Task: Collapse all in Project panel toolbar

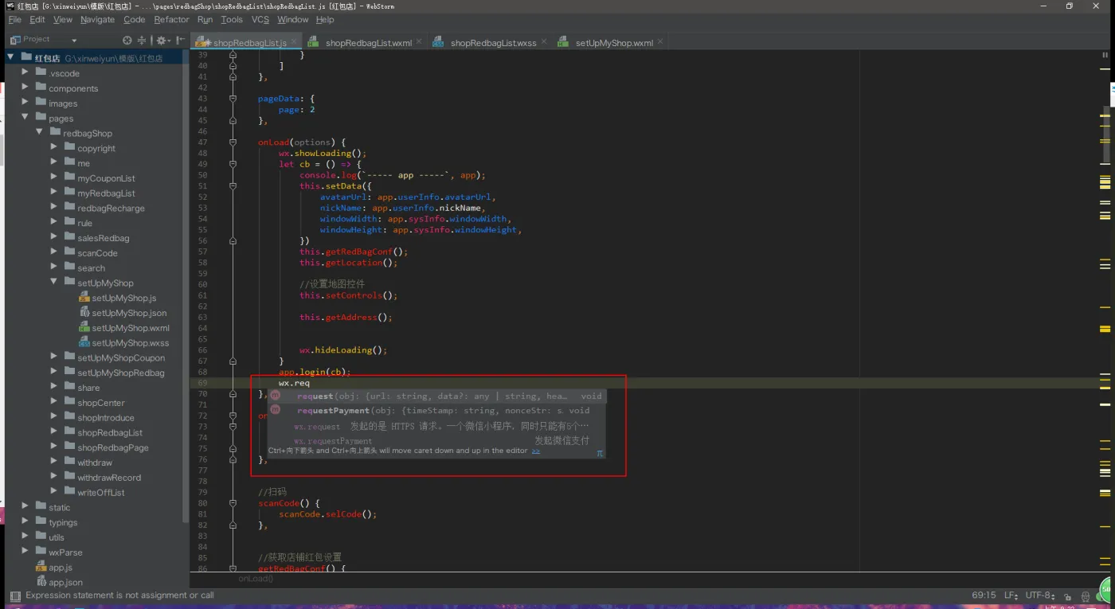Action: pyautogui.click(x=142, y=40)
